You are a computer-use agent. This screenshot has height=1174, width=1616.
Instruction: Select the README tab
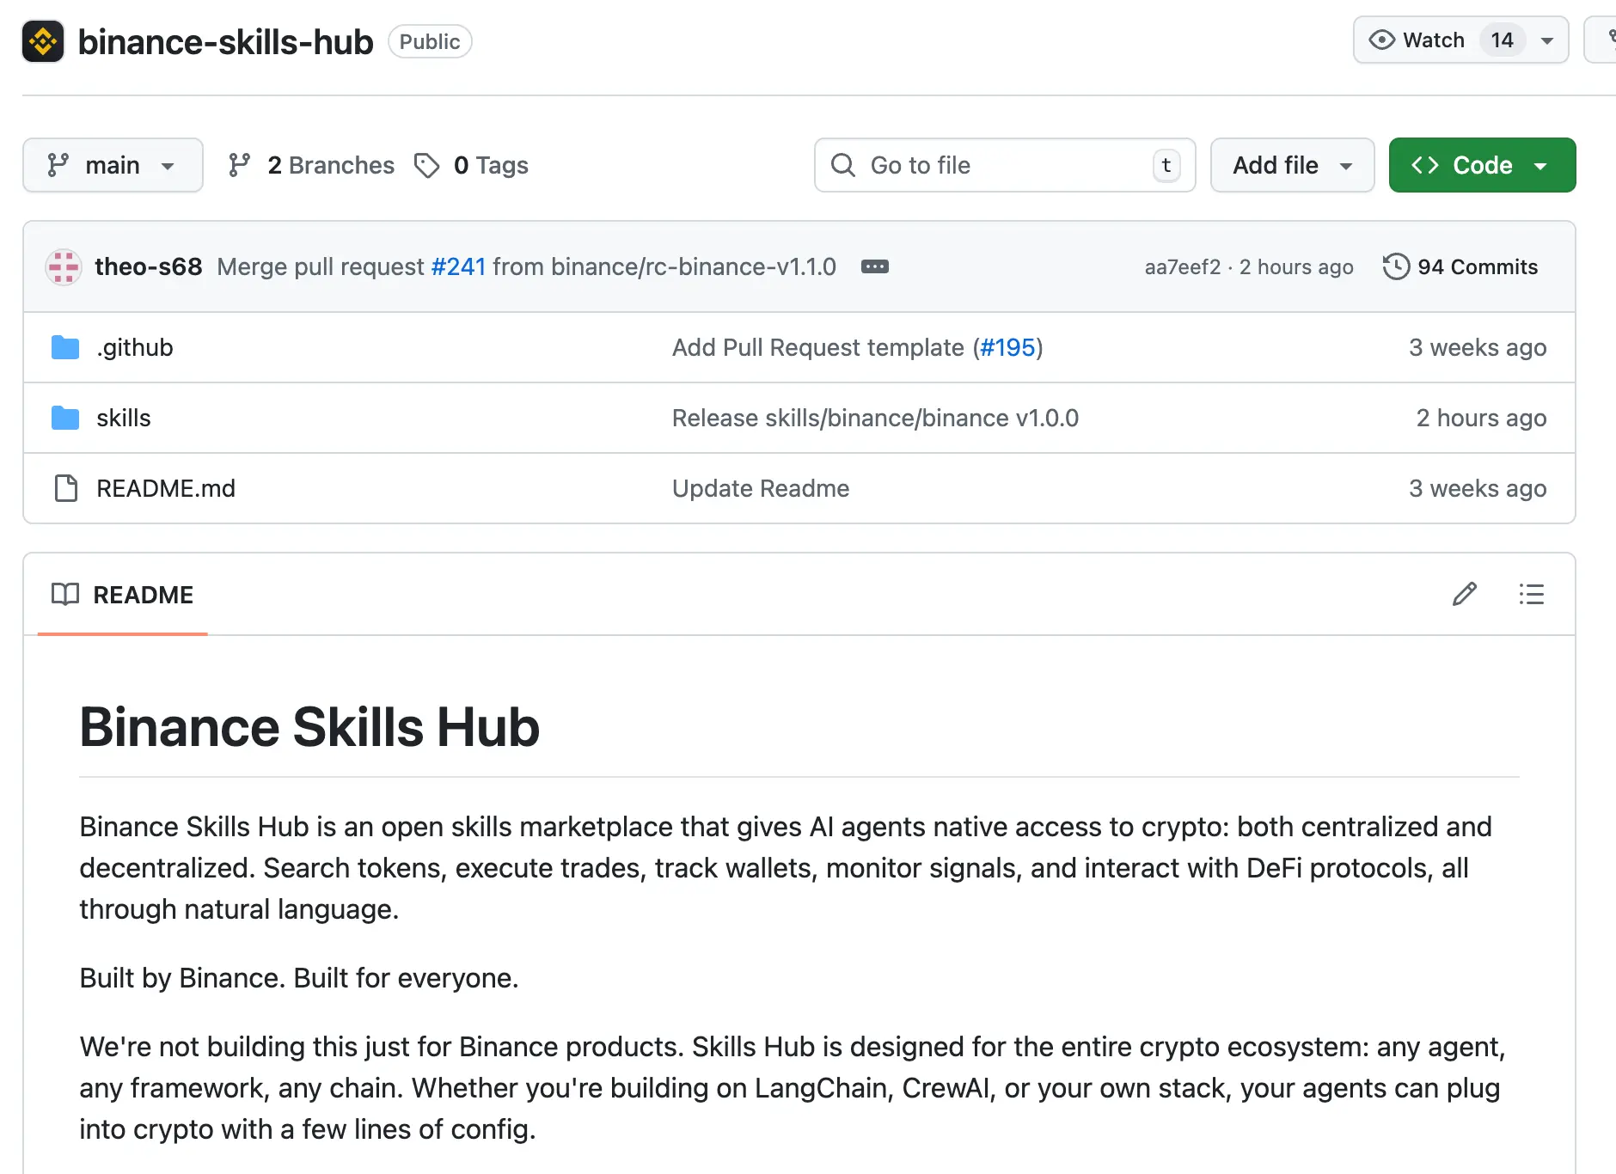pos(123,595)
